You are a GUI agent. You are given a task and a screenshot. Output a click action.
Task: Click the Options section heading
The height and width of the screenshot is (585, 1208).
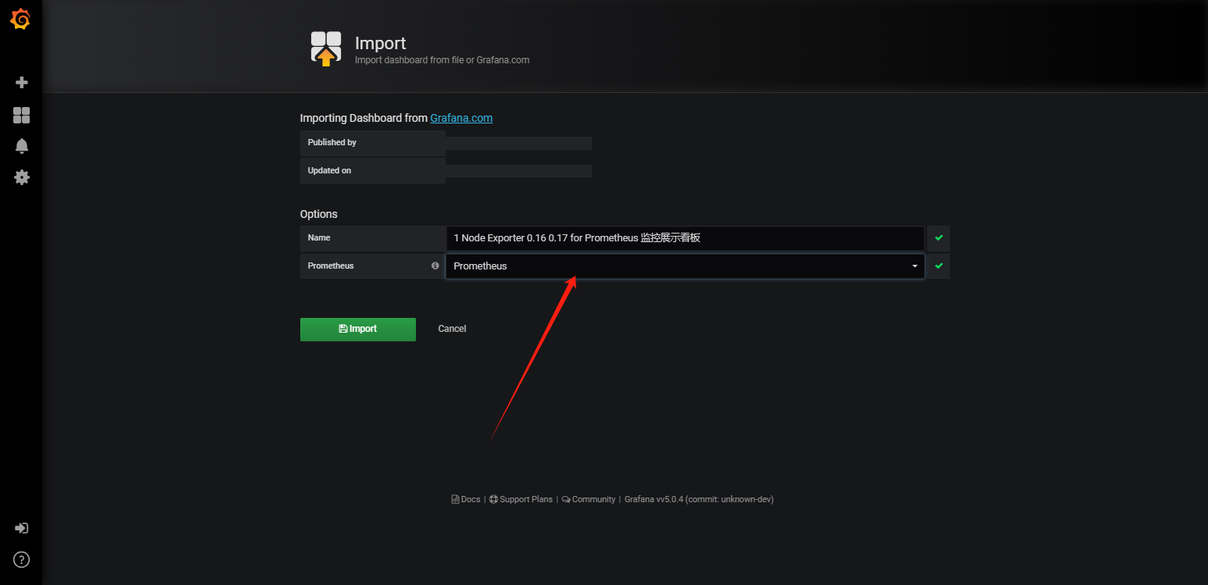click(x=319, y=214)
